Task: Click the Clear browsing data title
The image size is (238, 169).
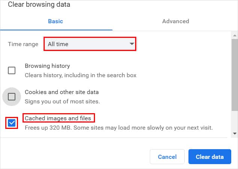Action: (39, 5)
